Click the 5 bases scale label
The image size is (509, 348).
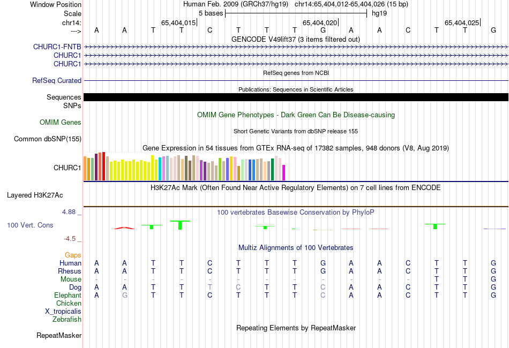pyautogui.click(x=211, y=13)
